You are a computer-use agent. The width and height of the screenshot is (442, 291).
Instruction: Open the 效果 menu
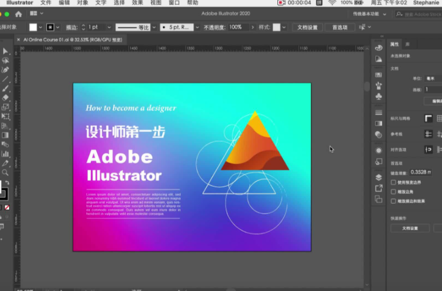tap(137, 3)
